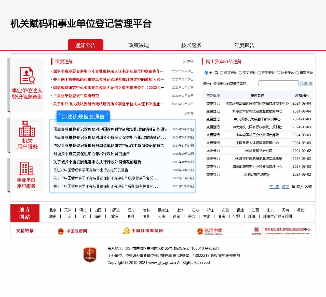326x297 pixels.
Task: Go to 下一页 of results
Action: tap(274, 187)
